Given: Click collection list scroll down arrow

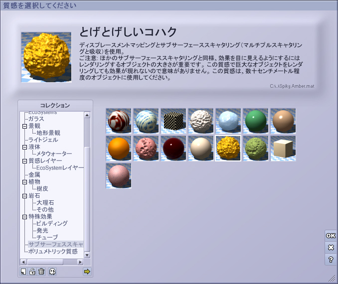Looking at the screenshot, I should click(x=87, y=255).
